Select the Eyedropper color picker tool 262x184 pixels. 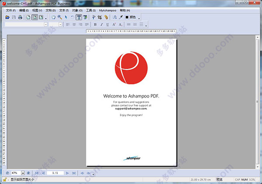[121, 17]
